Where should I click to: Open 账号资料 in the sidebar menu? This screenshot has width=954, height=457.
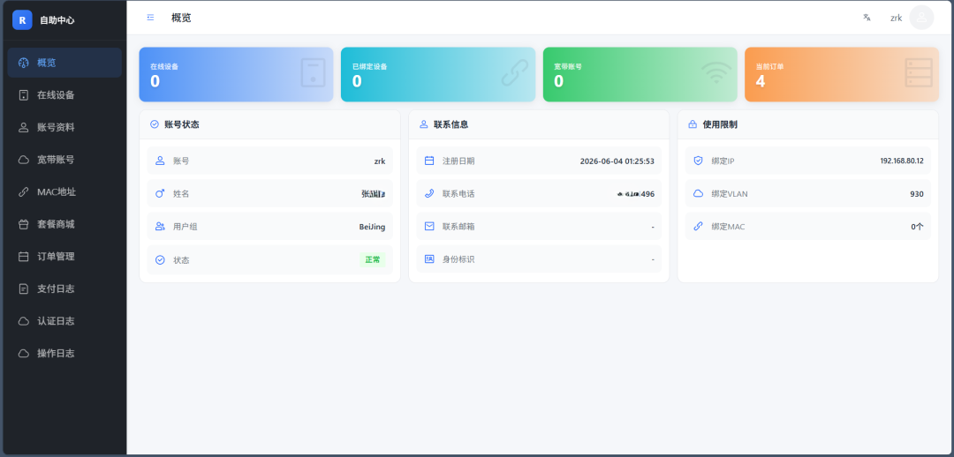(64, 127)
